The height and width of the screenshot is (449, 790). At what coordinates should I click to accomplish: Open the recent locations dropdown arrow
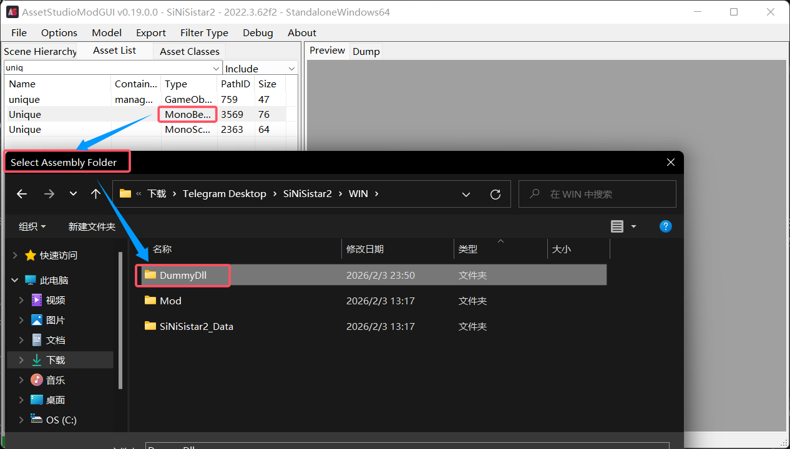coord(73,194)
